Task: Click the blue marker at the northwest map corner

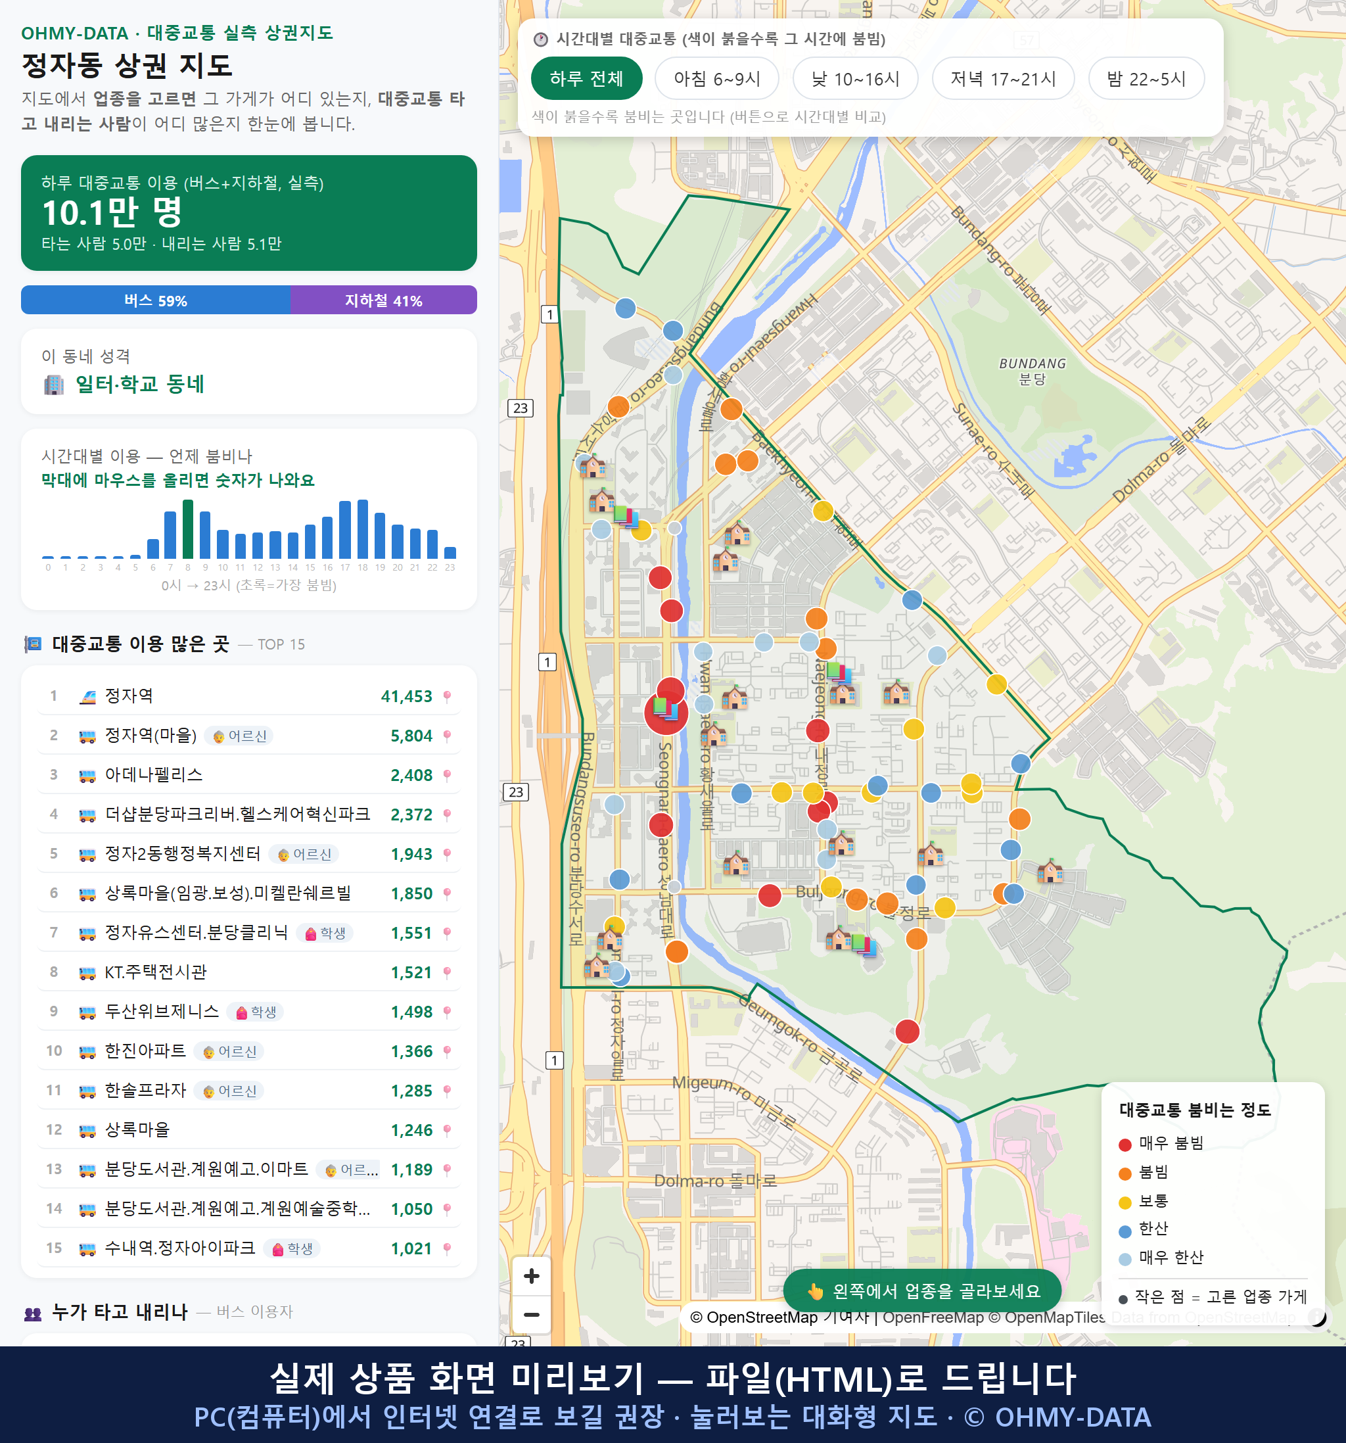Action: coord(626,308)
